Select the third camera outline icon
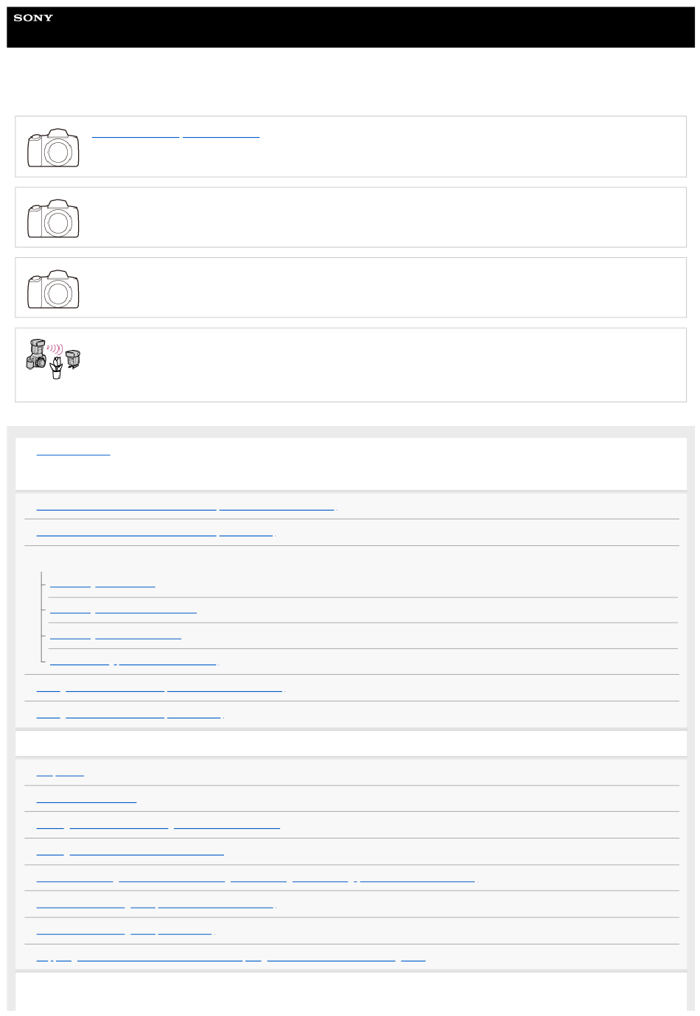700x1016 pixels. pos(53,289)
